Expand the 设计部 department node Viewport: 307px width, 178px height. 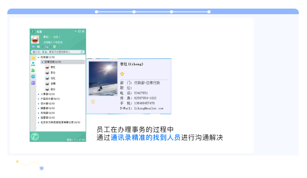point(38,104)
